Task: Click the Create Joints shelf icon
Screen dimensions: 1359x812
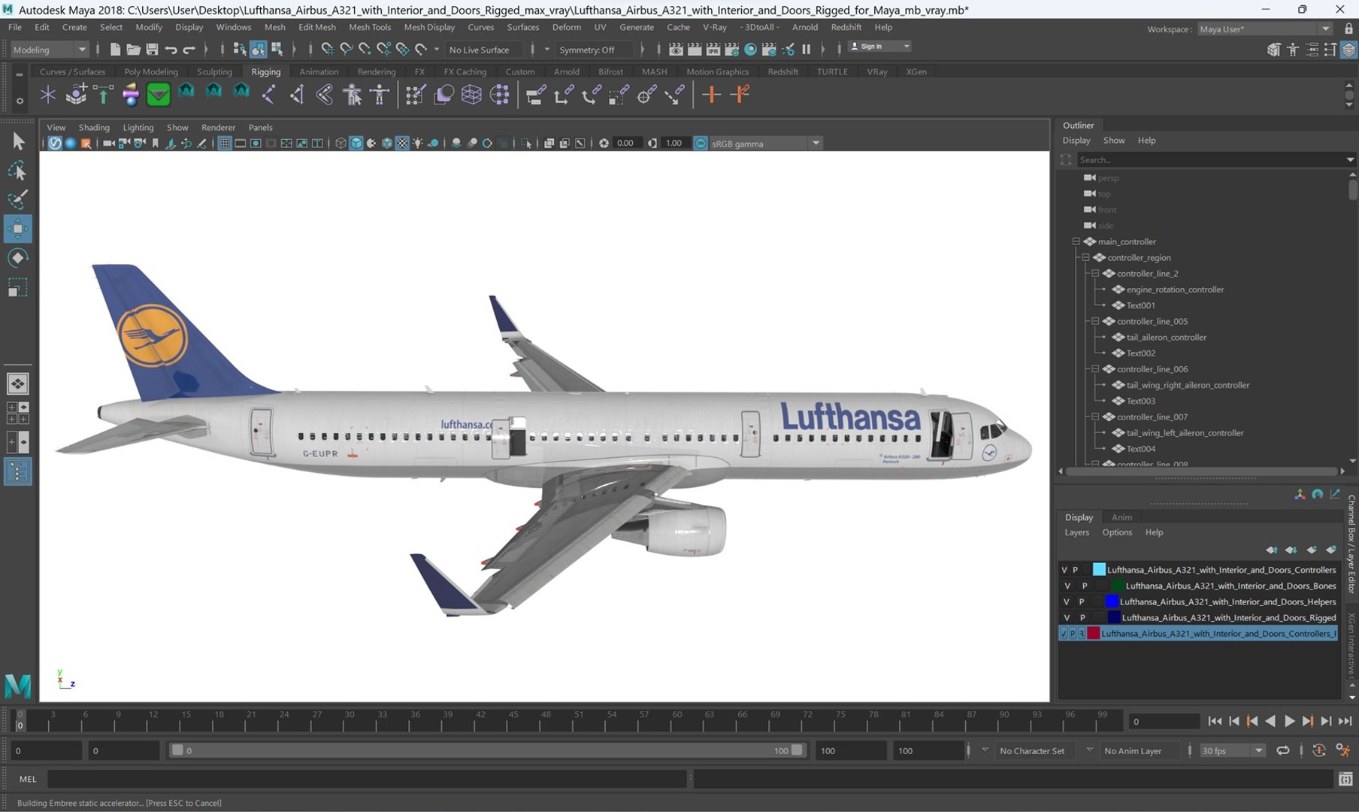Action: (269, 95)
